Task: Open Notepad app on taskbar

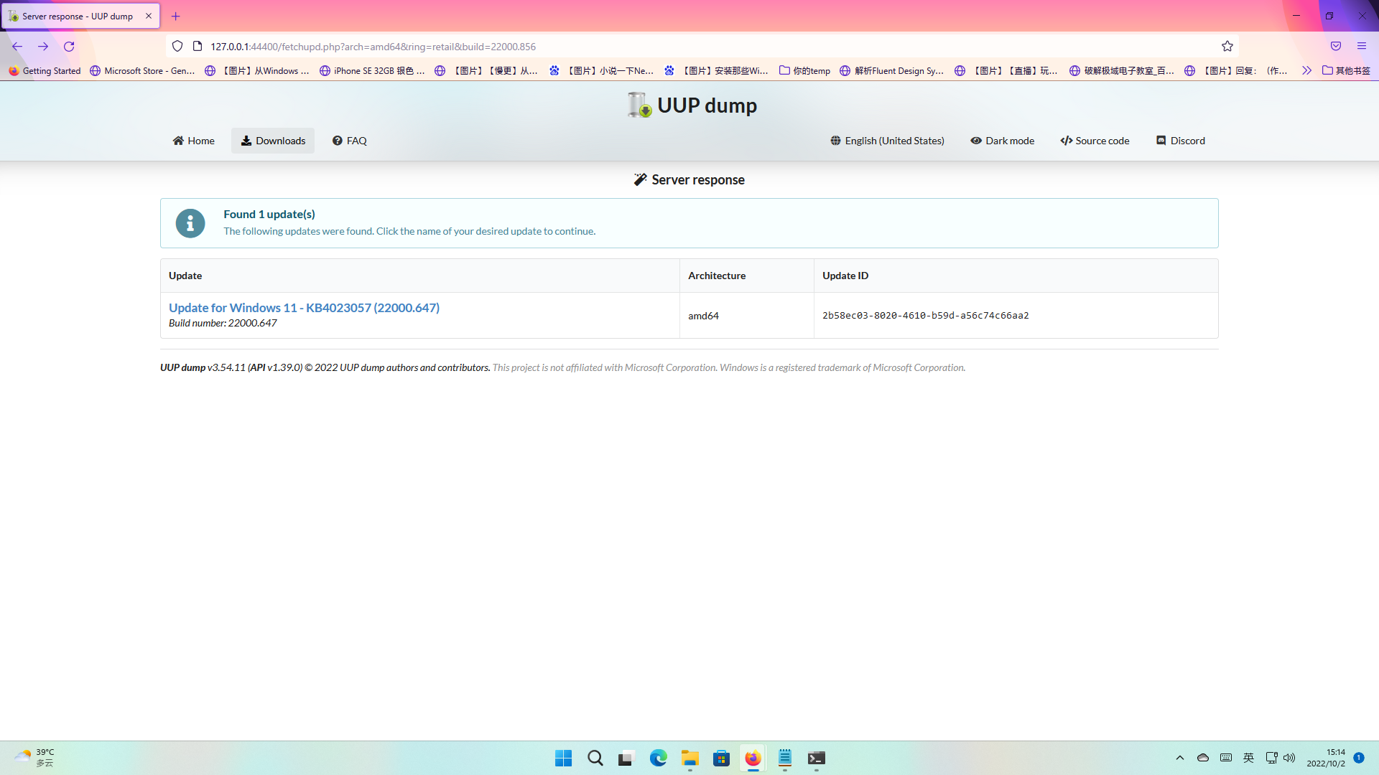Action: 785,758
